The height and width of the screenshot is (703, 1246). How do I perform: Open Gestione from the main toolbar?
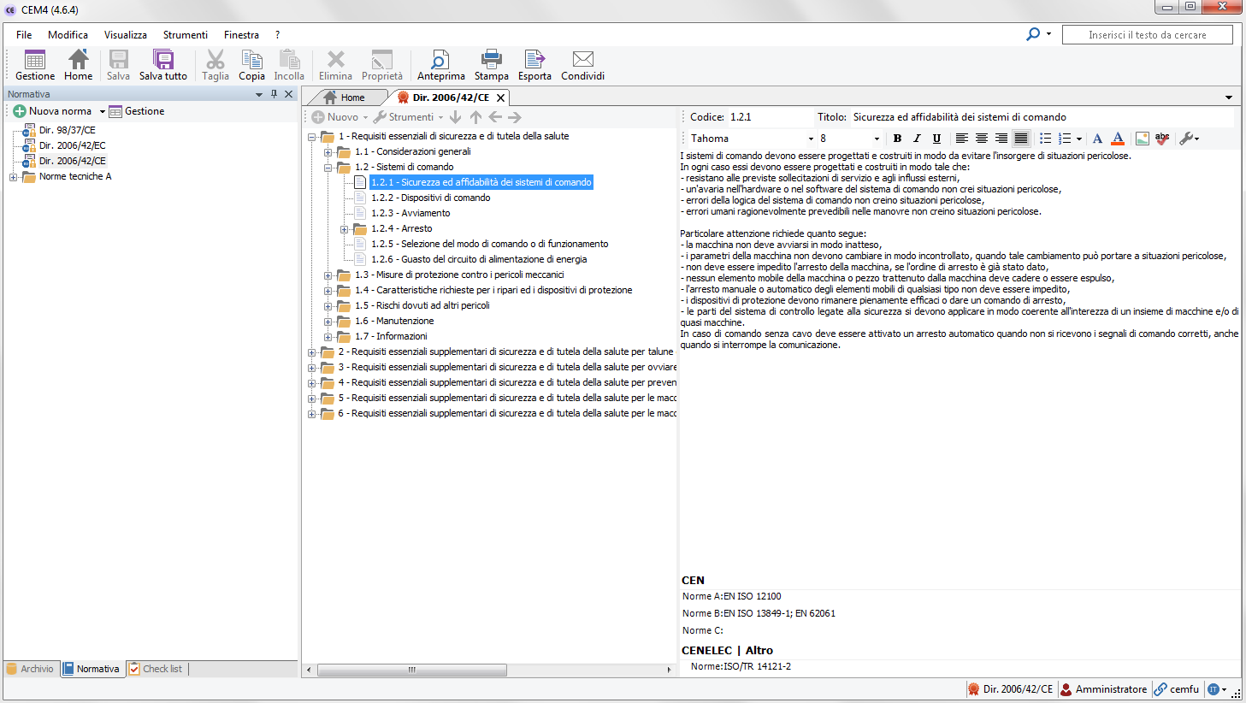(x=35, y=60)
